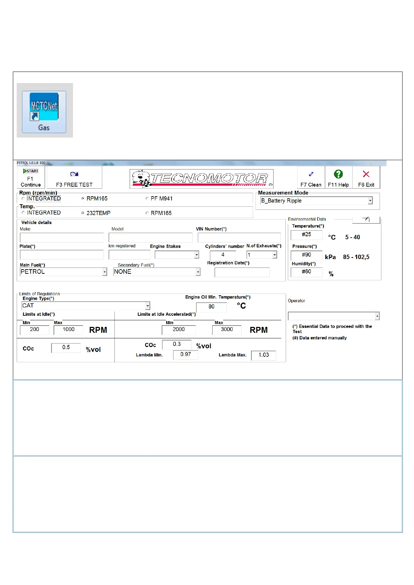Image resolution: width=414 pixels, height=585 pixels.
Task: Expand the Engine Type CAT dropdown
Action: point(148,306)
